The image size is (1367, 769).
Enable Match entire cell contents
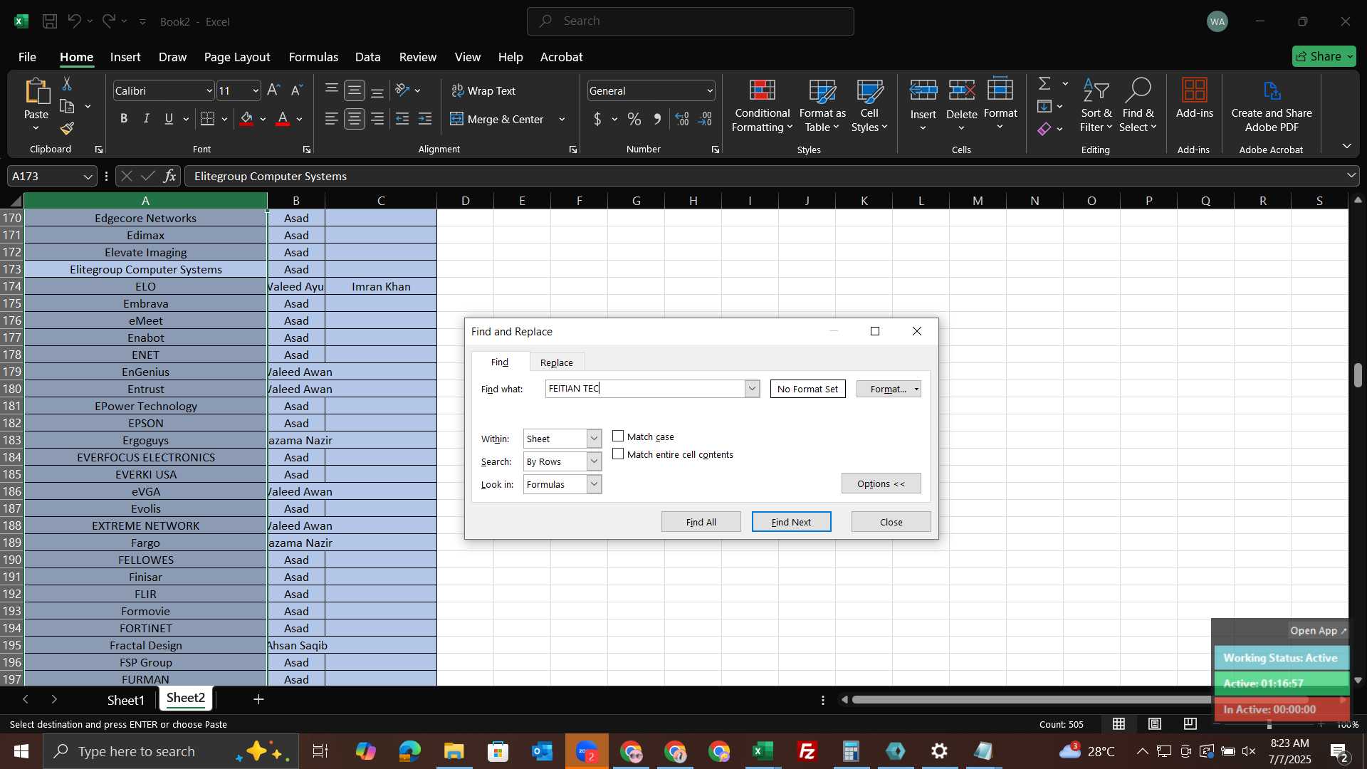click(x=618, y=454)
